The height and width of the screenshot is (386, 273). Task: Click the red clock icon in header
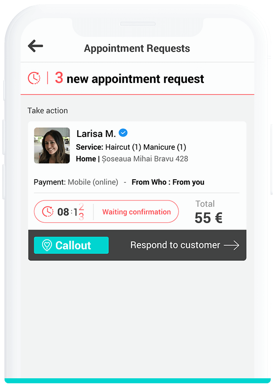tap(34, 78)
